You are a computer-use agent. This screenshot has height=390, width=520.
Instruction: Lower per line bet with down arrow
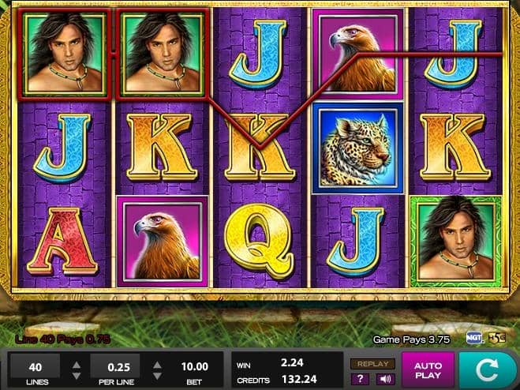point(157,376)
